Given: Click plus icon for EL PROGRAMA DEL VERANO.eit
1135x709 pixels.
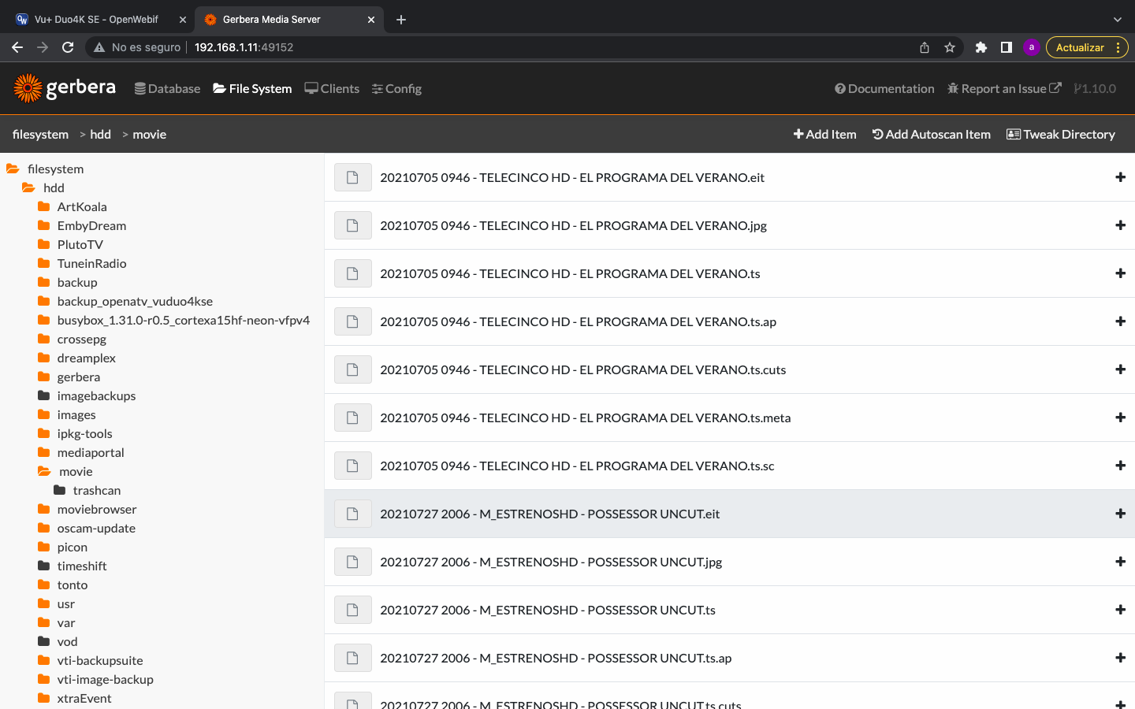Looking at the screenshot, I should 1120,177.
